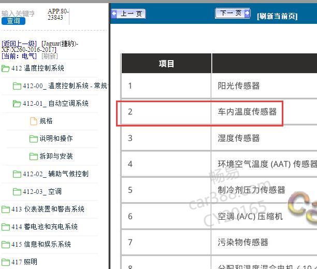Click item number 1 in the 项目 column

pyautogui.click(x=130, y=86)
